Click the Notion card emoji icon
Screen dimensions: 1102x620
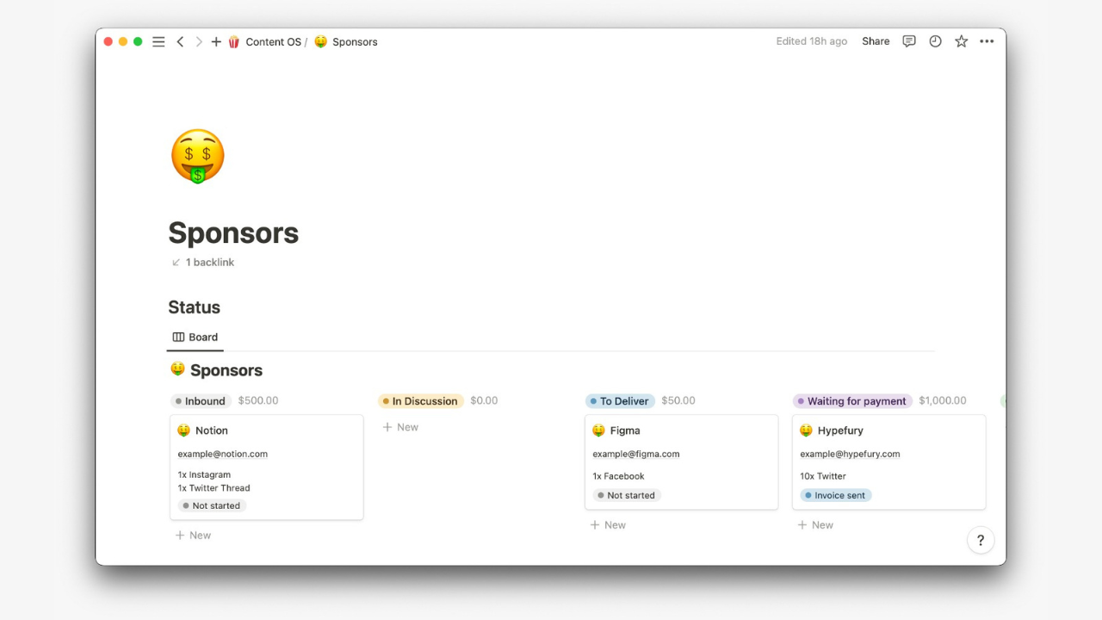coord(183,431)
